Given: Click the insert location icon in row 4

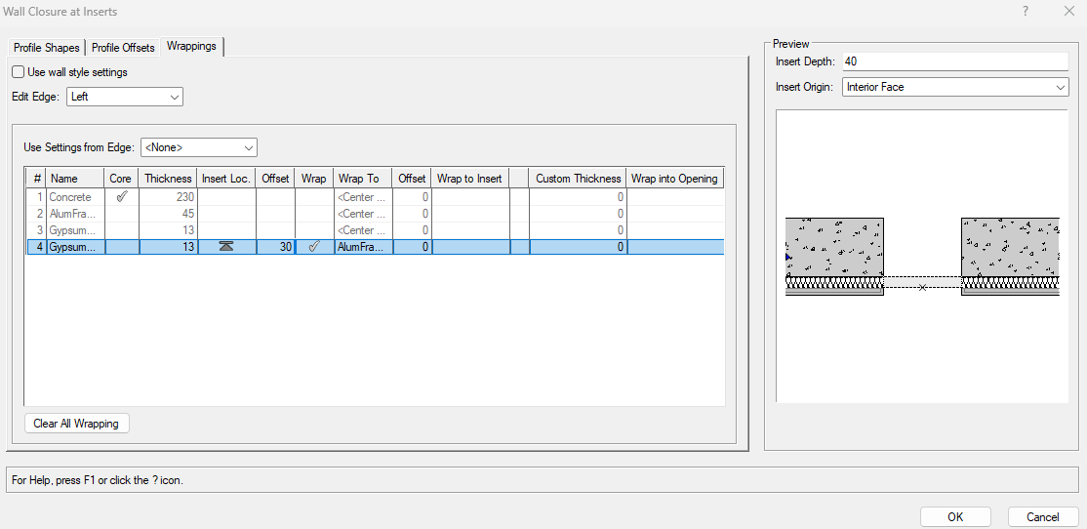Looking at the screenshot, I should (225, 247).
